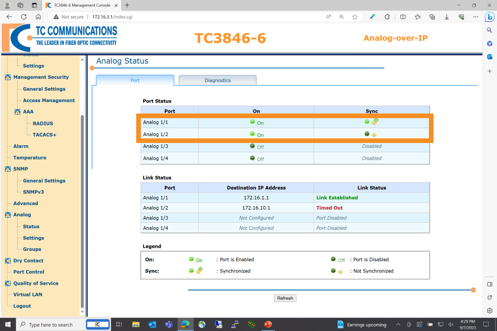Add a new sidebar app

[x=489, y=71]
